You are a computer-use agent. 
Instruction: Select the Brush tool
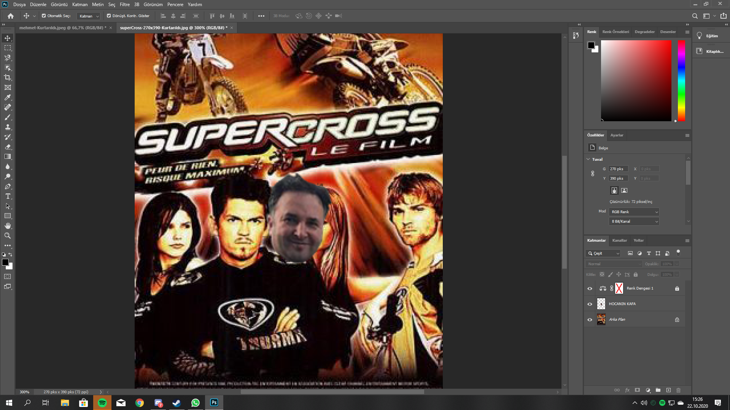pos(8,117)
